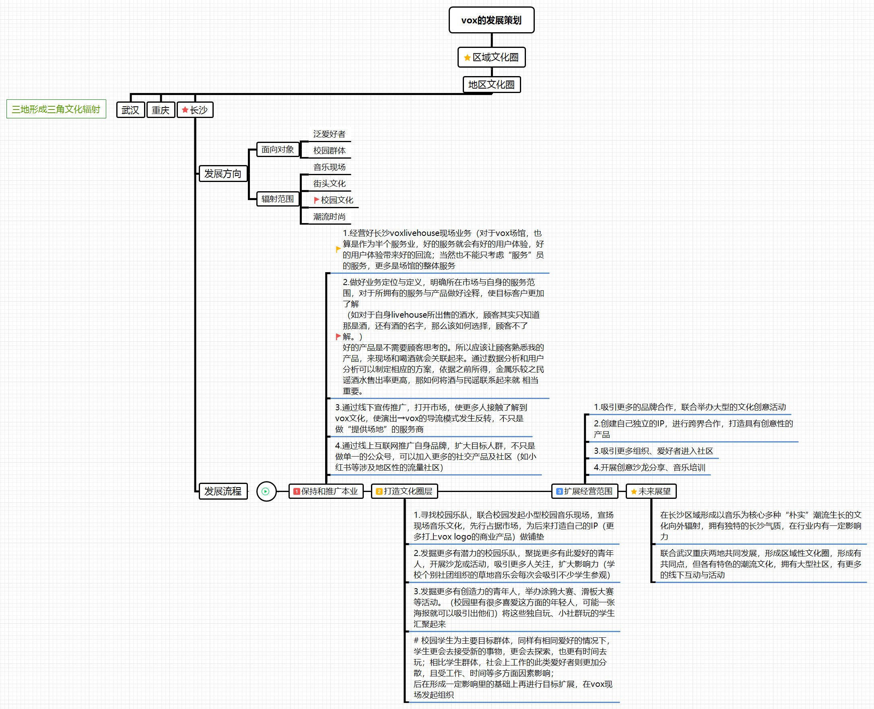
Task: Click the 泛爱好者 leaf
Action: click(x=330, y=134)
